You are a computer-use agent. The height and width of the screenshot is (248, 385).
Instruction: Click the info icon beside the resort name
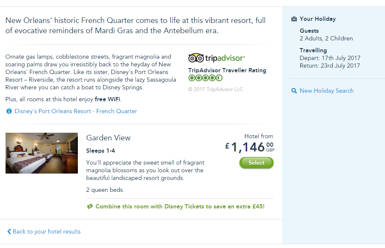9,111
